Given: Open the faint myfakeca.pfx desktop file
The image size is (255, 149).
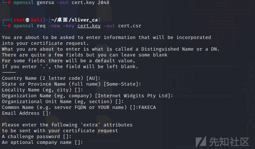Looking at the screenshot, I should pyautogui.click(x=104, y=141).
